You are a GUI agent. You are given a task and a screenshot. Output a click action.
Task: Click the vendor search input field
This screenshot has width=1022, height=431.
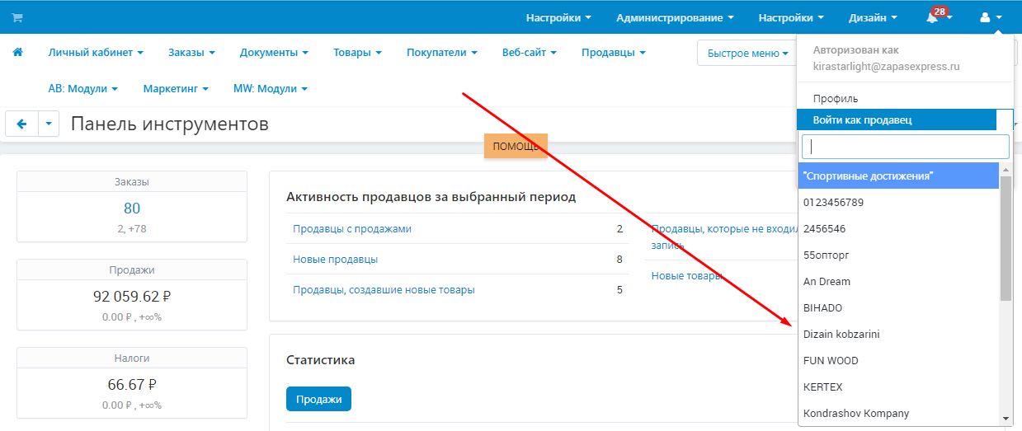(905, 147)
